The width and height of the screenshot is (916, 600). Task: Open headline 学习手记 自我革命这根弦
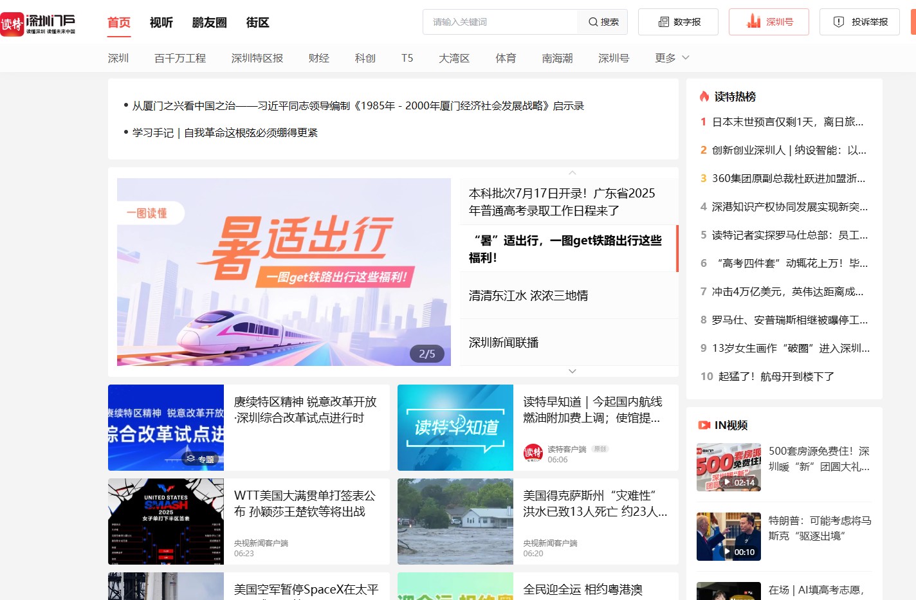[x=225, y=132]
